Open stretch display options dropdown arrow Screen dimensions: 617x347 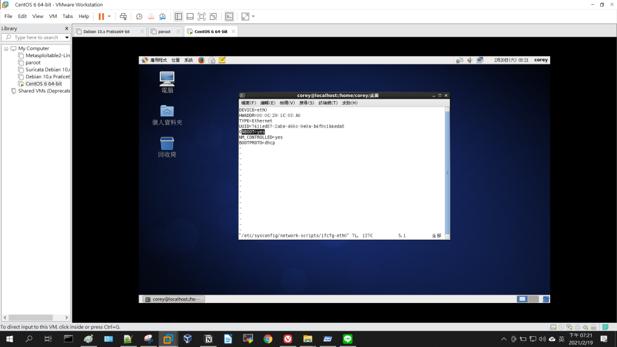(253, 16)
